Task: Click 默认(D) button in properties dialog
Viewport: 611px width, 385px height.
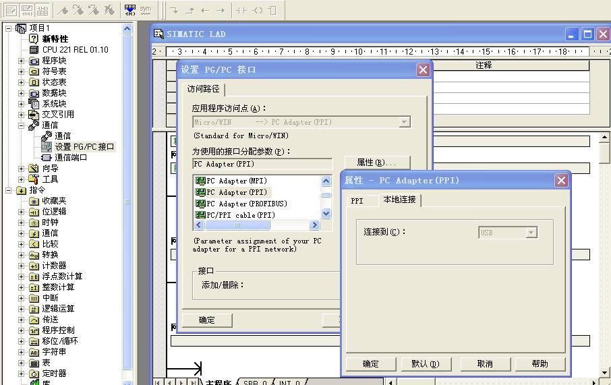Action: (425, 364)
